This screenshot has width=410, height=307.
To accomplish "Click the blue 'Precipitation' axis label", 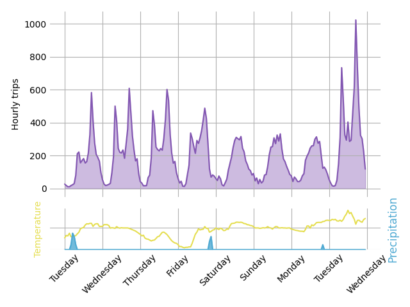I will pyautogui.click(x=393, y=229).
